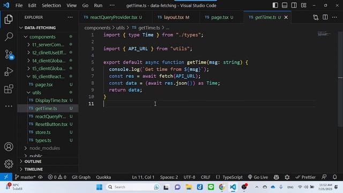Show additional activity bar views

point(9,106)
